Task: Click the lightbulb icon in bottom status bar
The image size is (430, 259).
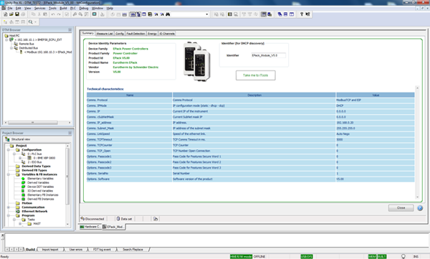Action: 403,257
